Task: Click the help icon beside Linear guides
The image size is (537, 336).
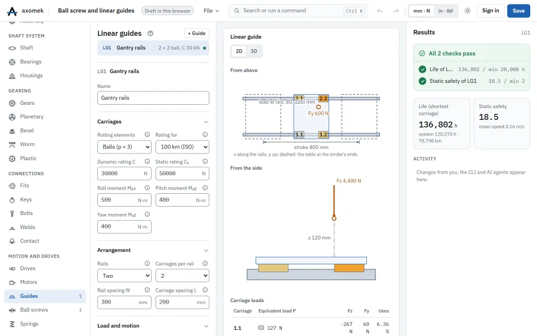Action: click(150, 33)
